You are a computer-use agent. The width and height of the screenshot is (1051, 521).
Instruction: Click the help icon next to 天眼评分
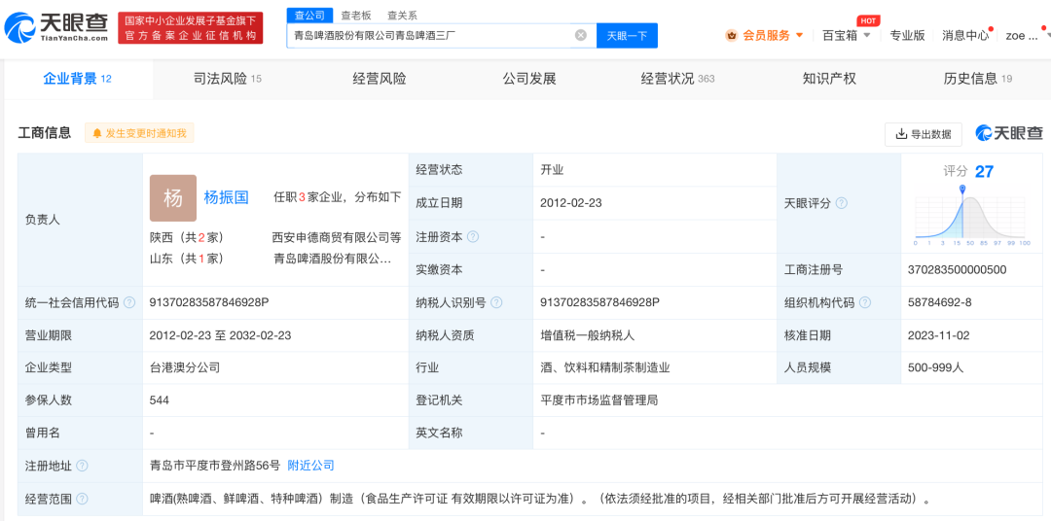pos(842,203)
